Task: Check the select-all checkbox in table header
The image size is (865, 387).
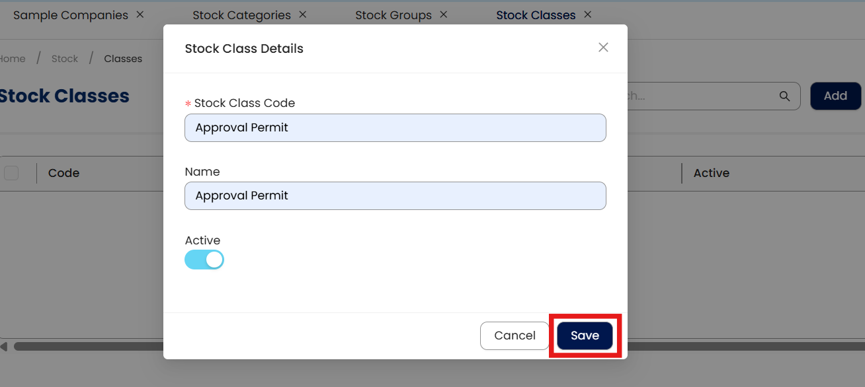Action: click(11, 173)
